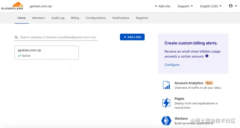Open the Workers product link

[x=181, y=119]
